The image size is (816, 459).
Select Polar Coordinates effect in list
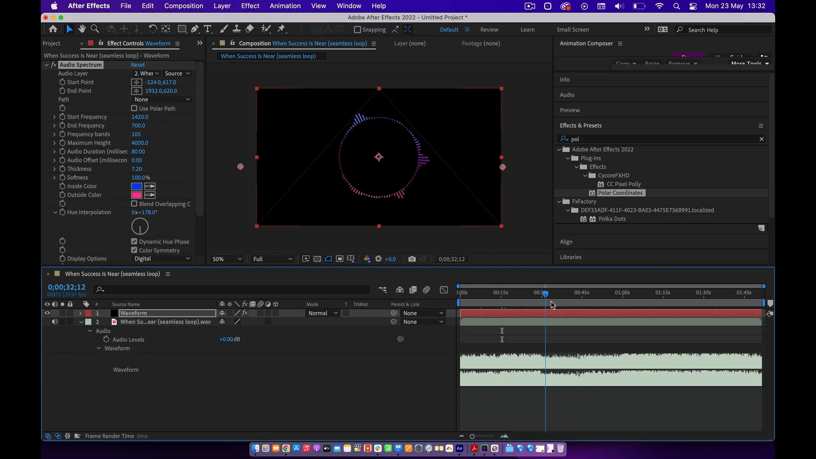(x=620, y=193)
